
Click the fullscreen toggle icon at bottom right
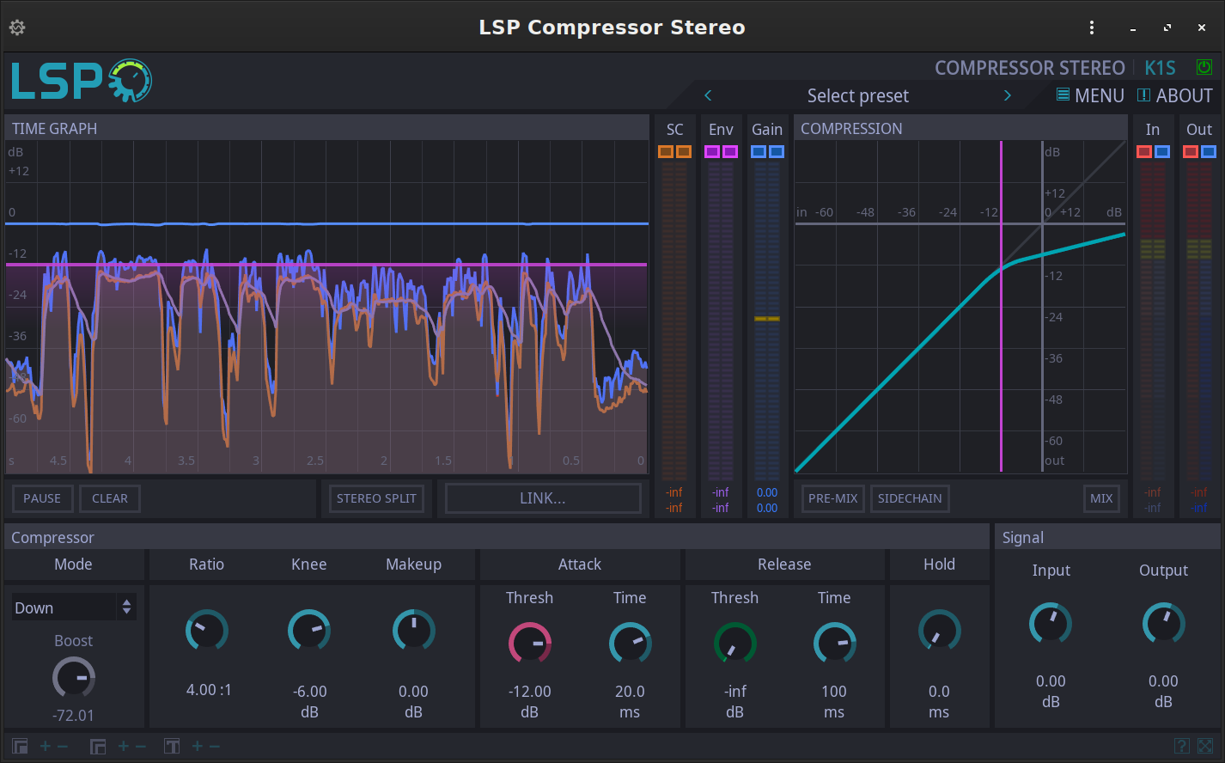click(1205, 746)
